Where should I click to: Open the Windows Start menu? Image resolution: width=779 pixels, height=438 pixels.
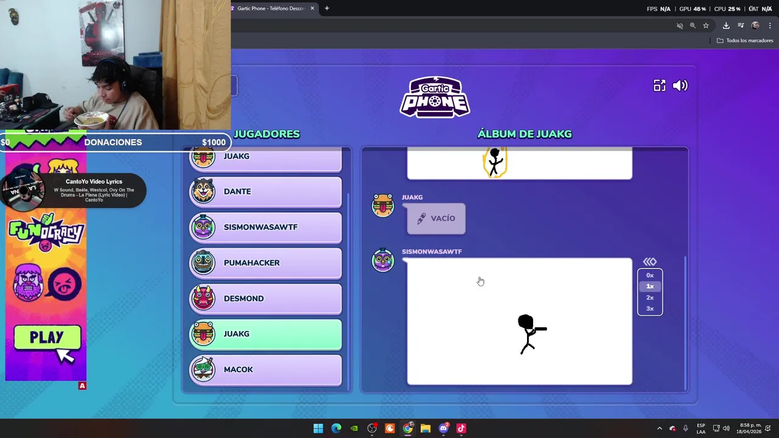coord(318,428)
